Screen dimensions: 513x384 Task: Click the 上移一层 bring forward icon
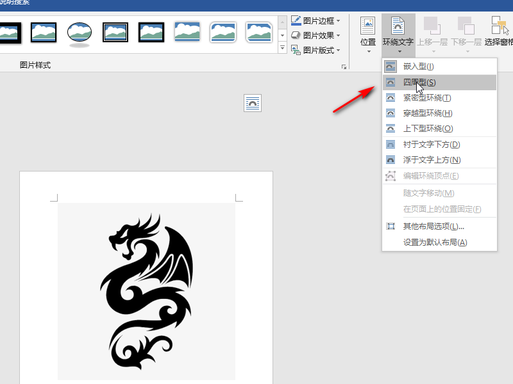[432, 26]
